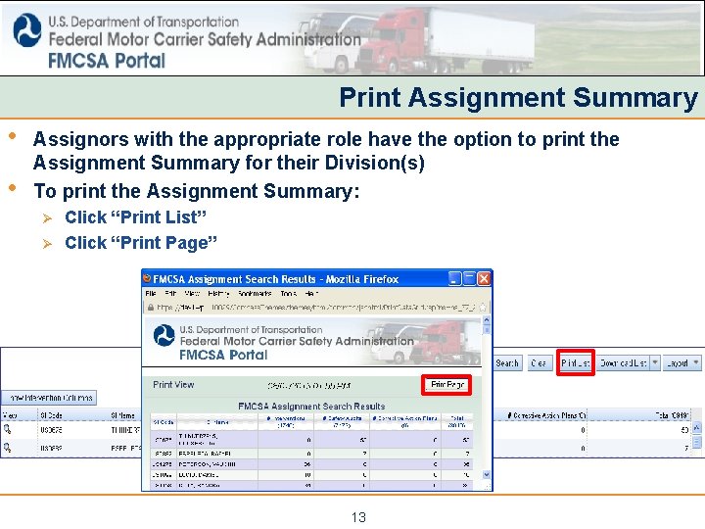The height and width of the screenshot is (529, 705).
Task: Click '# Interventions' column header in popup table
Action: point(286,421)
